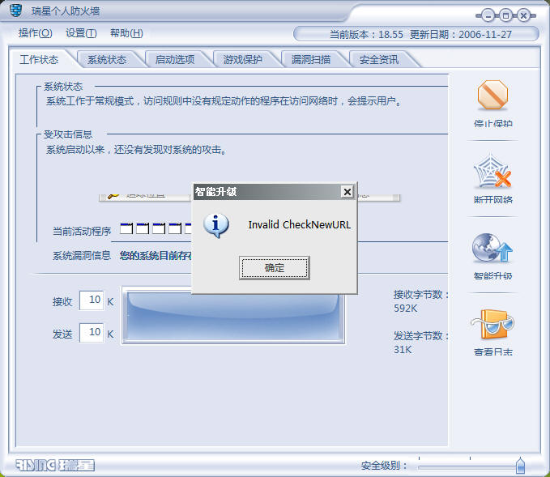Minimize the firewall window
The width and height of the screenshot is (550, 477).
(x=488, y=15)
